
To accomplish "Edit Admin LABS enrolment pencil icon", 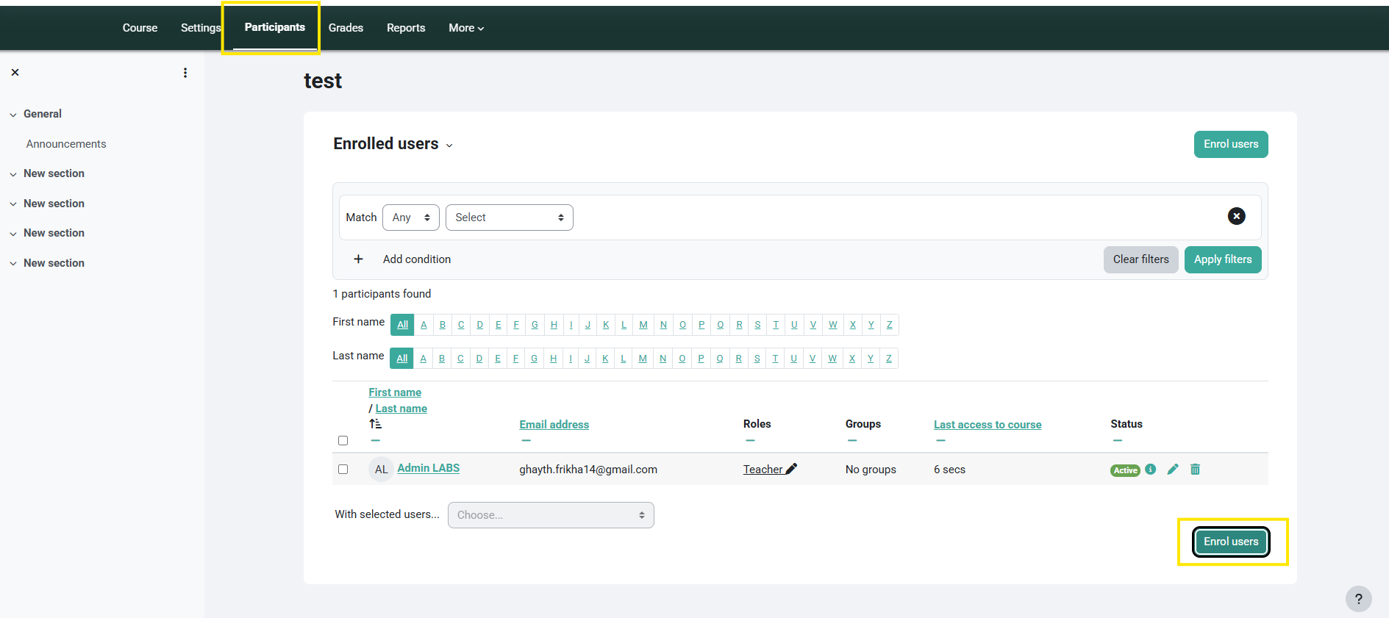I will pyautogui.click(x=1173, y=470).
